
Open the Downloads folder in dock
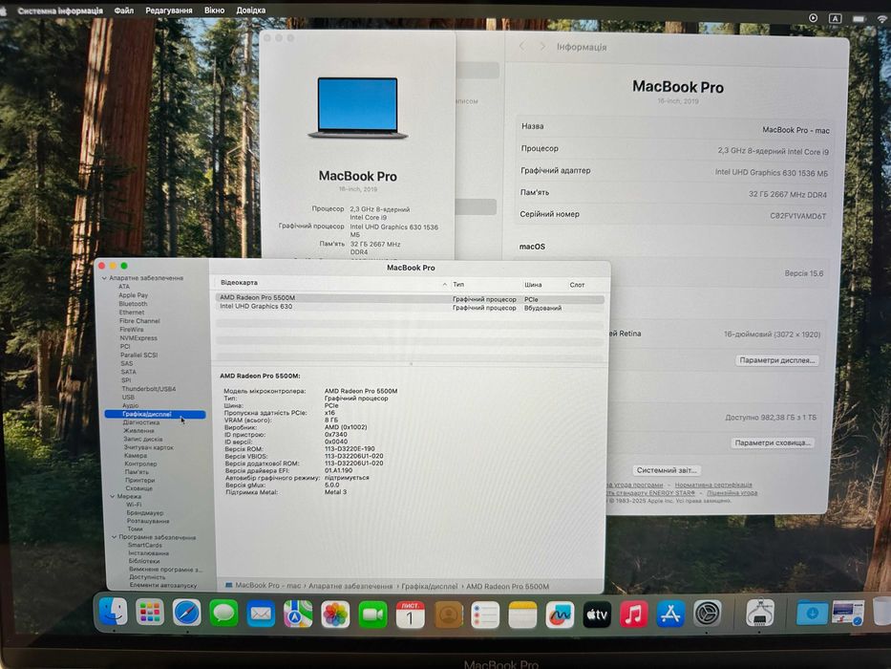click(812, 612)
